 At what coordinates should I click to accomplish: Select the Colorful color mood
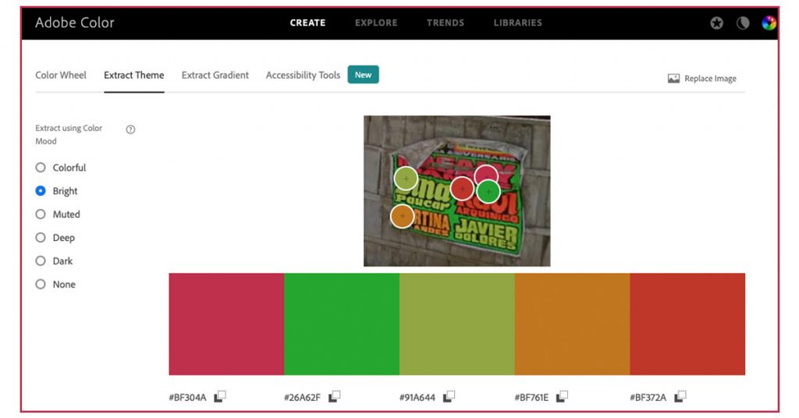tap(41, 168)
